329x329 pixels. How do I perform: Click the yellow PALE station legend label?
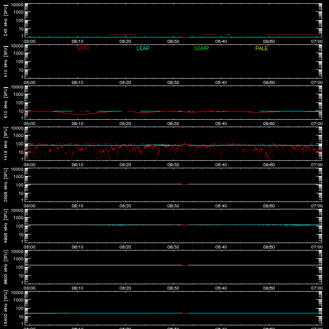(262, 48)
